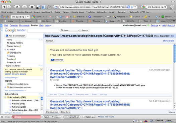Open the show details link
This screenshot has height=123, width=176.
[169, 41]
